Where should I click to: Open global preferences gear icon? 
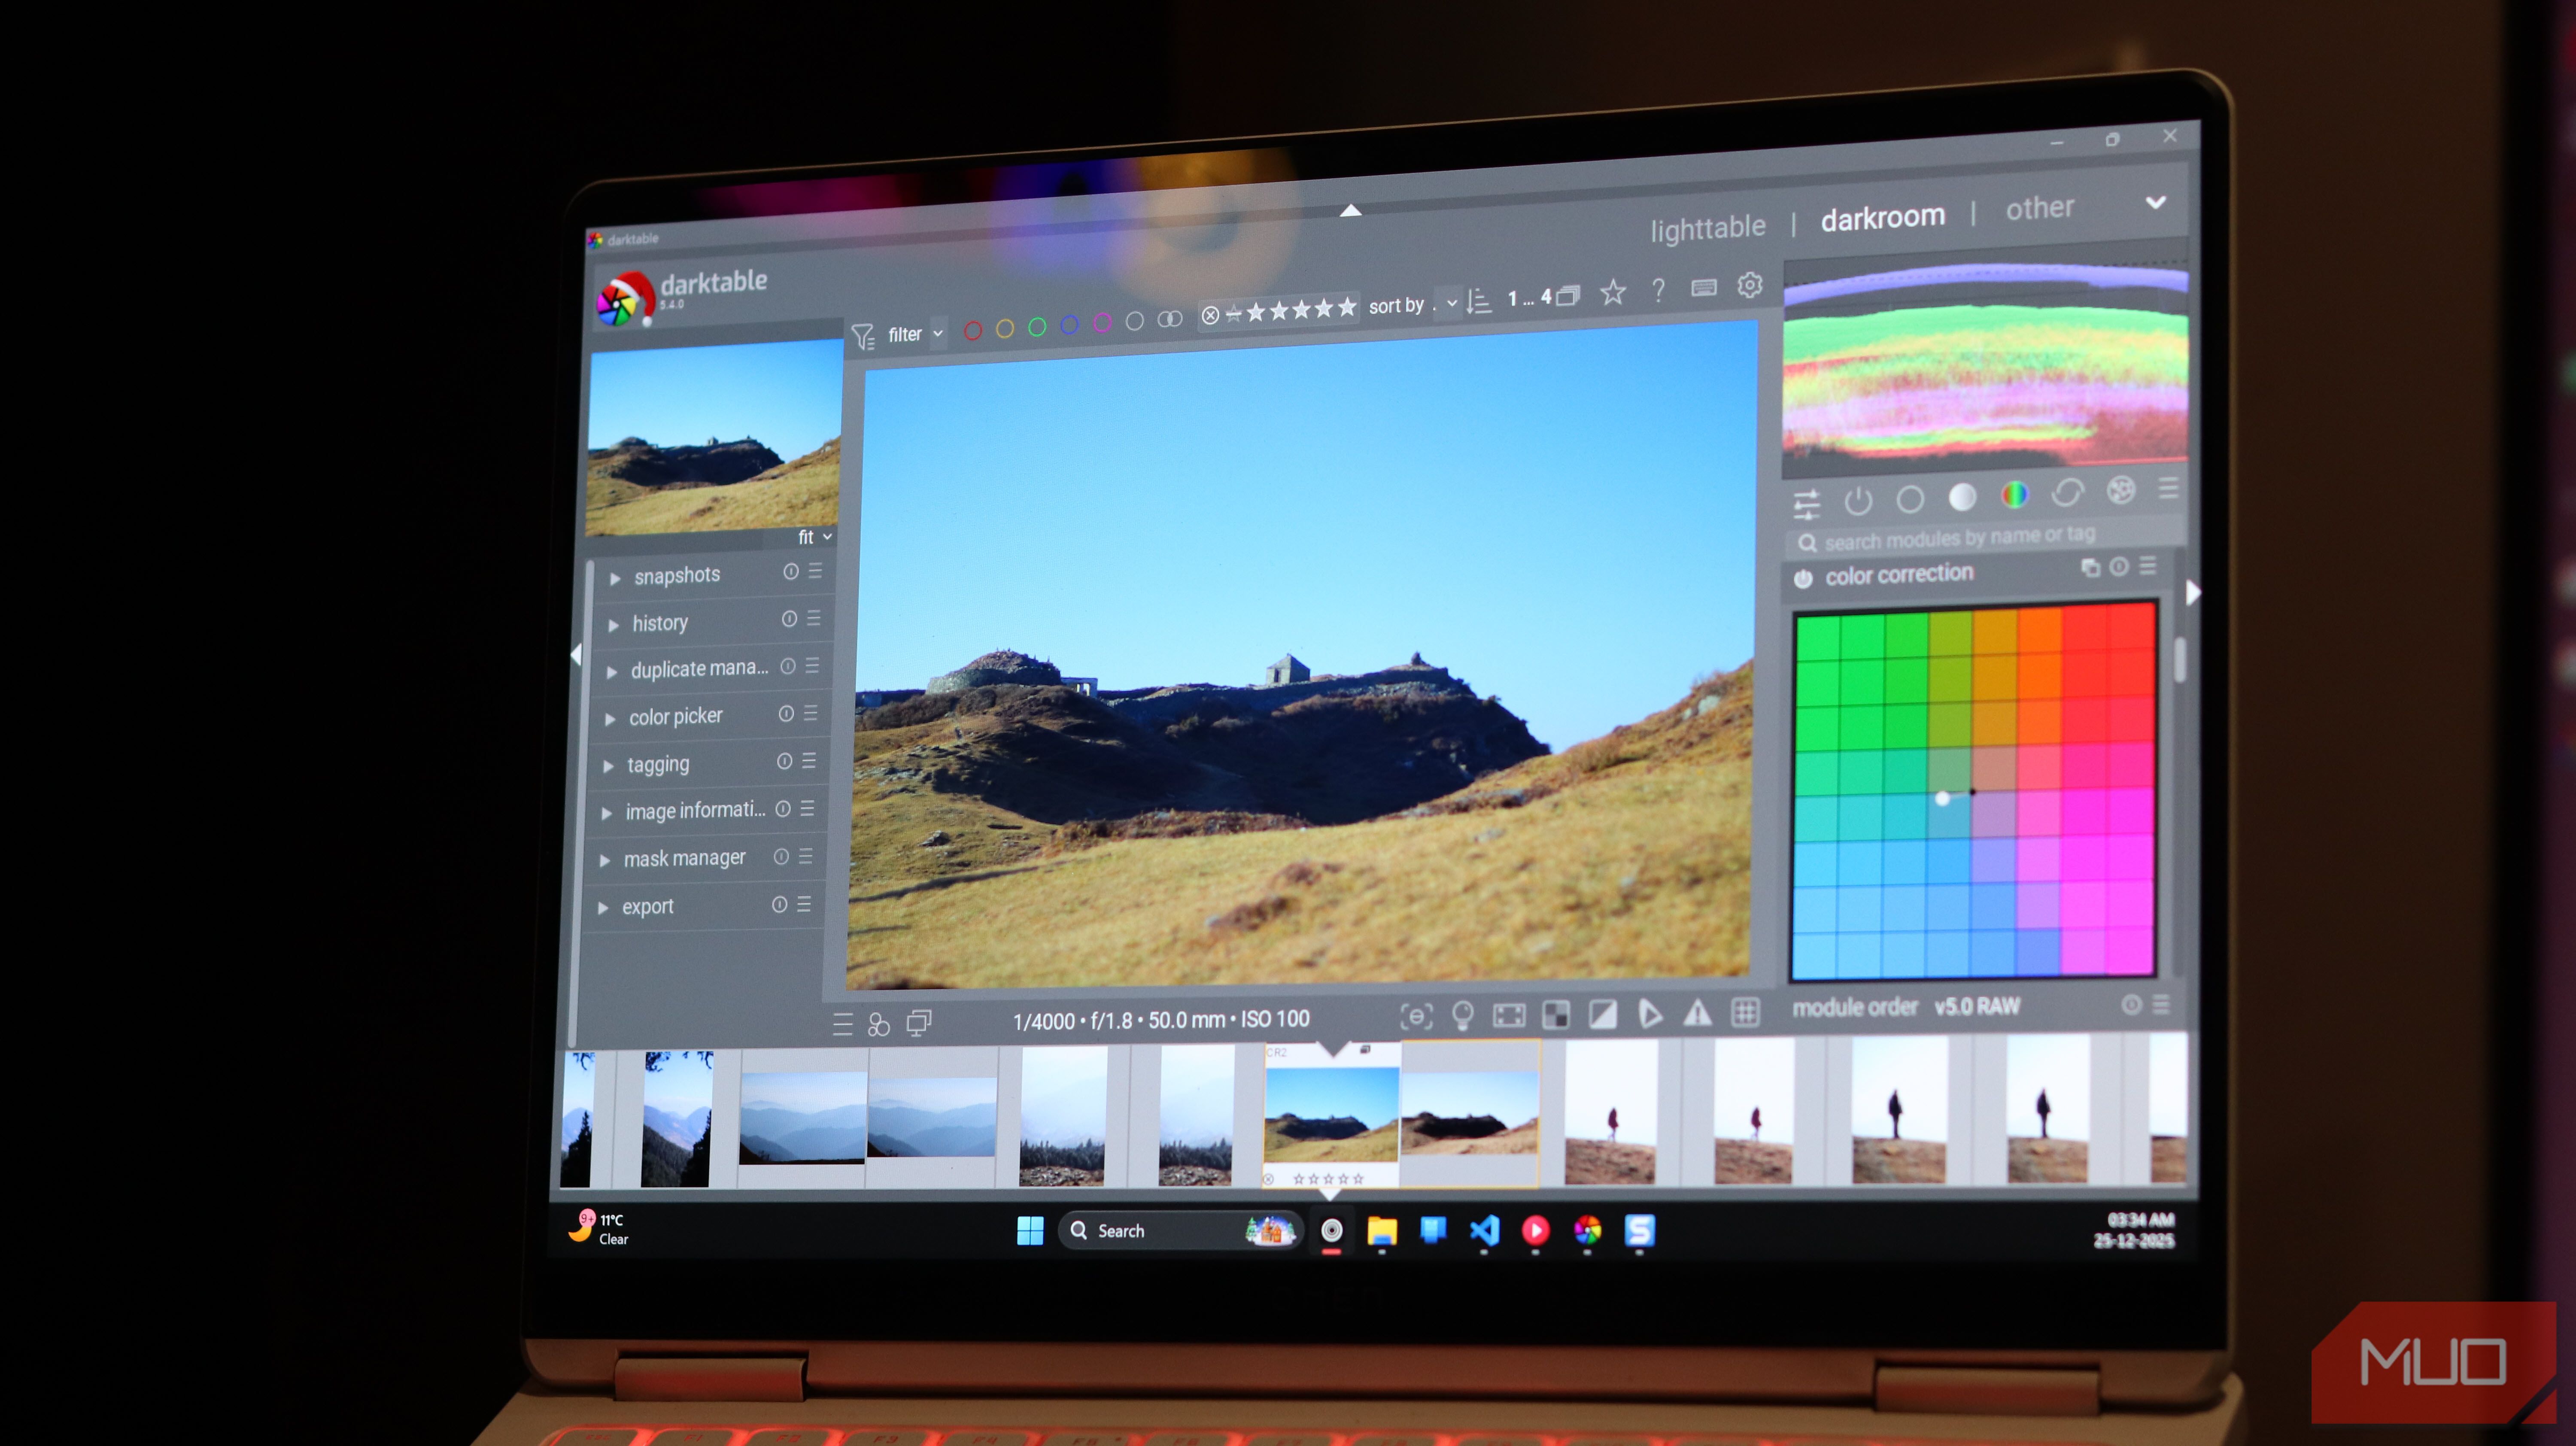point(1750,286)
